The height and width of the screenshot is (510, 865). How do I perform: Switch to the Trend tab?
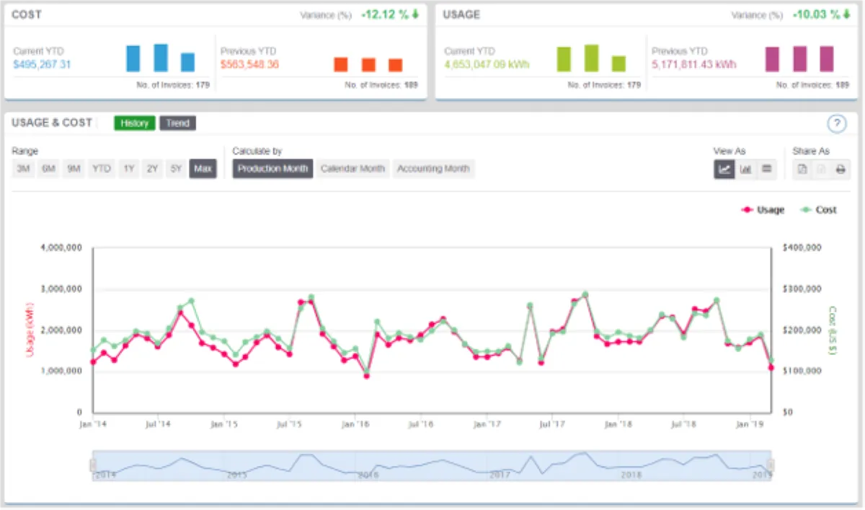pyautogui.click(x=177, y=123)
